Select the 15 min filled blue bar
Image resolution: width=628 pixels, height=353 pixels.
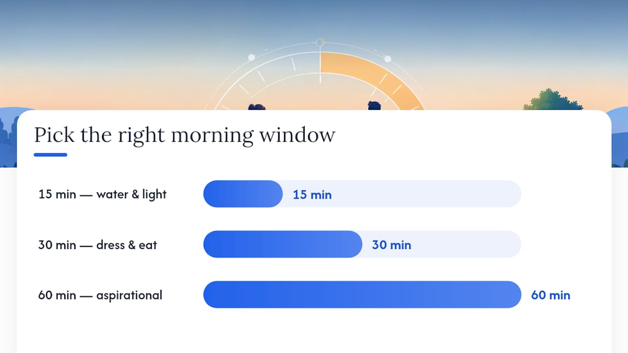tap(243, 194)
